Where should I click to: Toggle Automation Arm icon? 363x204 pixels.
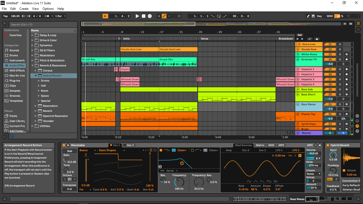click(x=164, y=16)
